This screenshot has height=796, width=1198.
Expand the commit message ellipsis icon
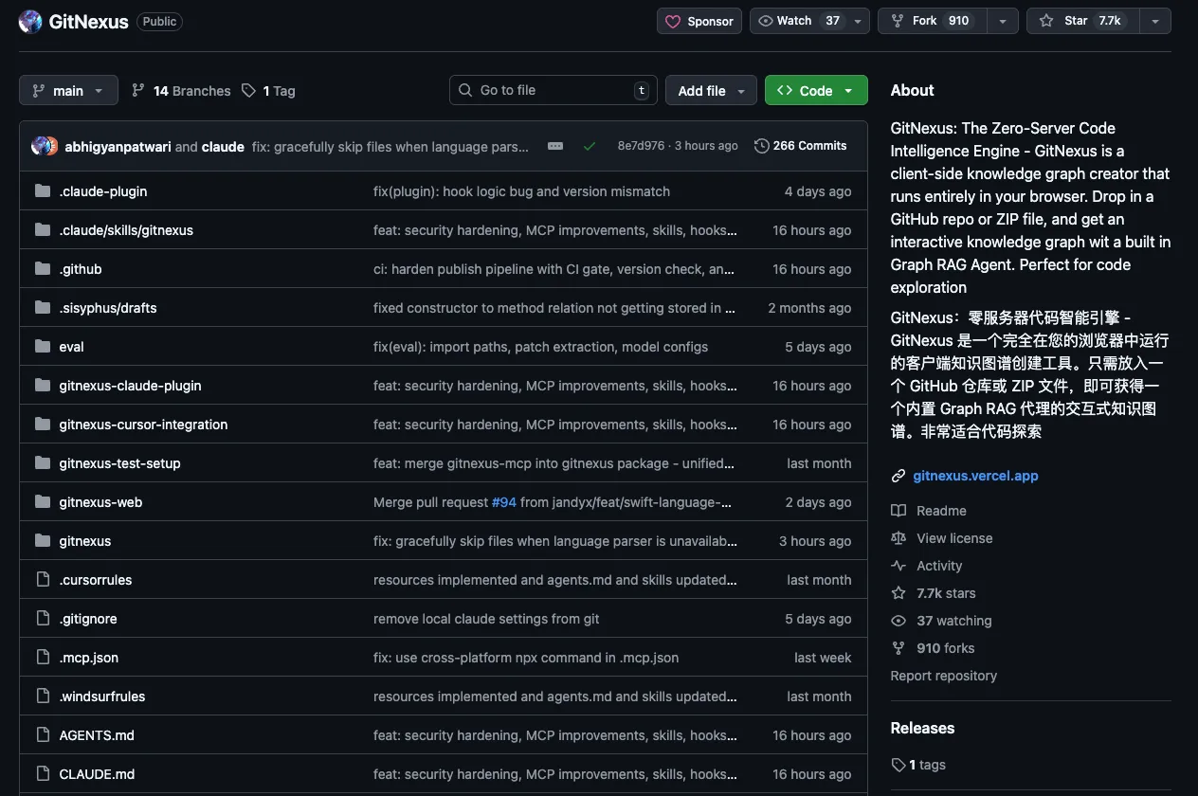(x=555, y=146)
